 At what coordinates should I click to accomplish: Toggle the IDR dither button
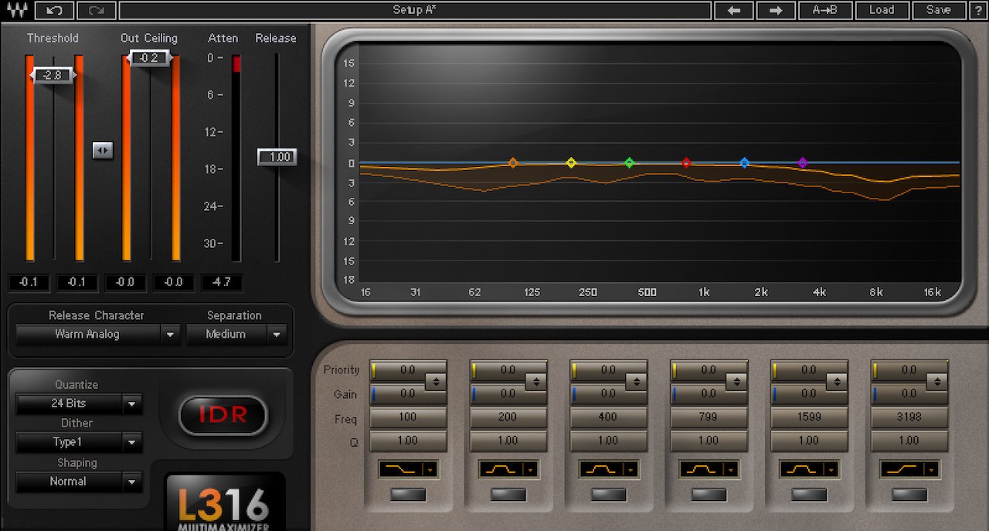tap(223, 415)
